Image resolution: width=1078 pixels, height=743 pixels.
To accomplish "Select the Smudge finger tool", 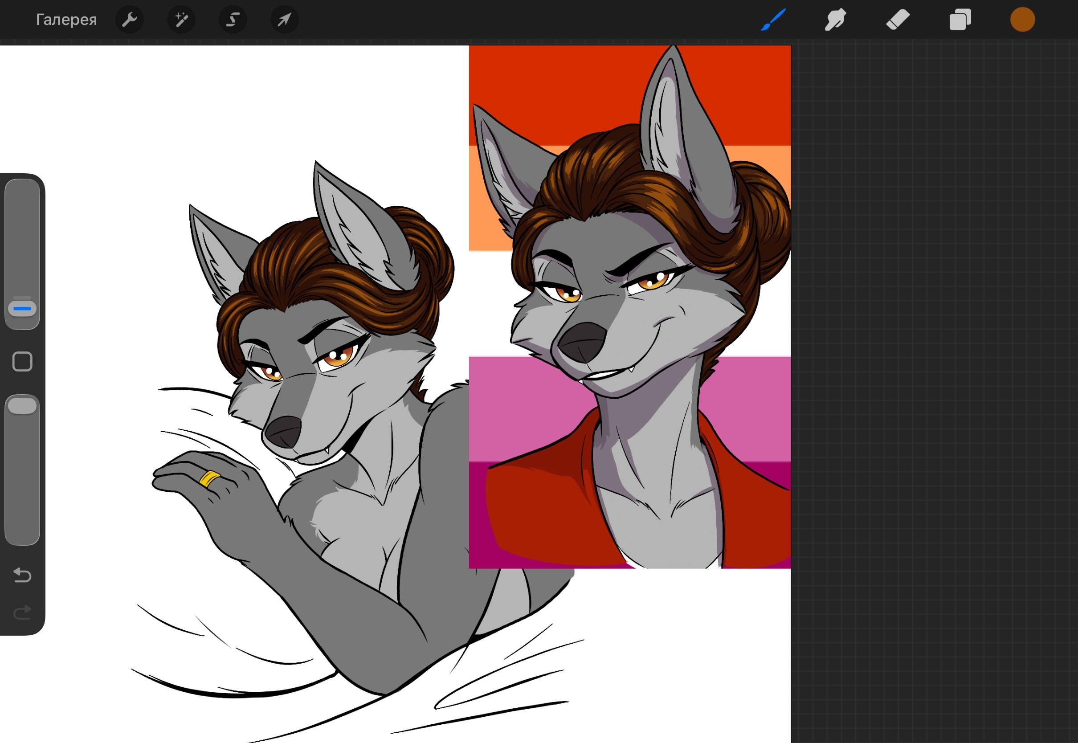I will (836, 20).
